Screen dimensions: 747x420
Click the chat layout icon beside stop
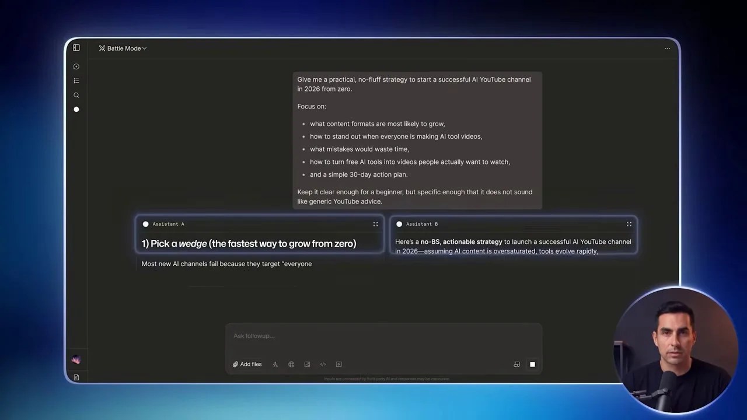pos(516,364)
